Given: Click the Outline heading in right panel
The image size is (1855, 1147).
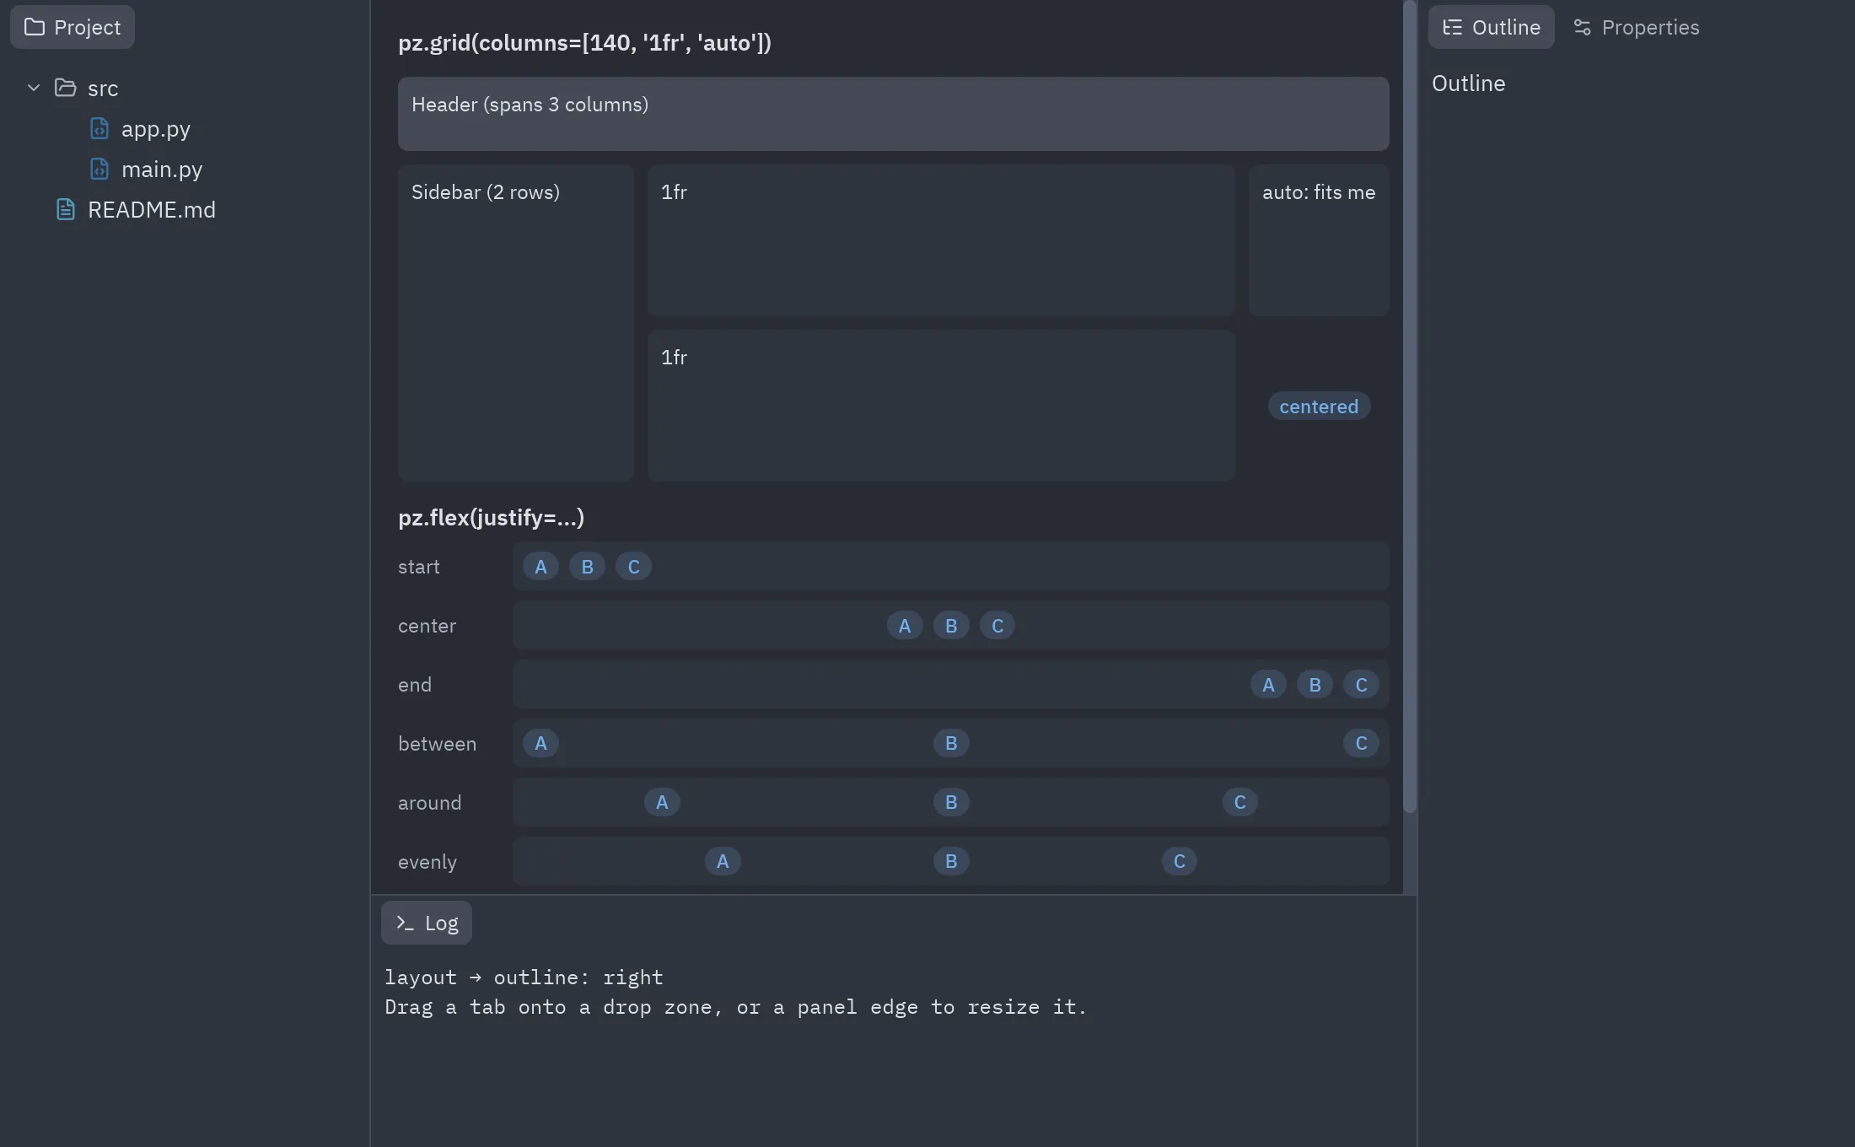Looking at the screenshot, I should click(1468, 83).
